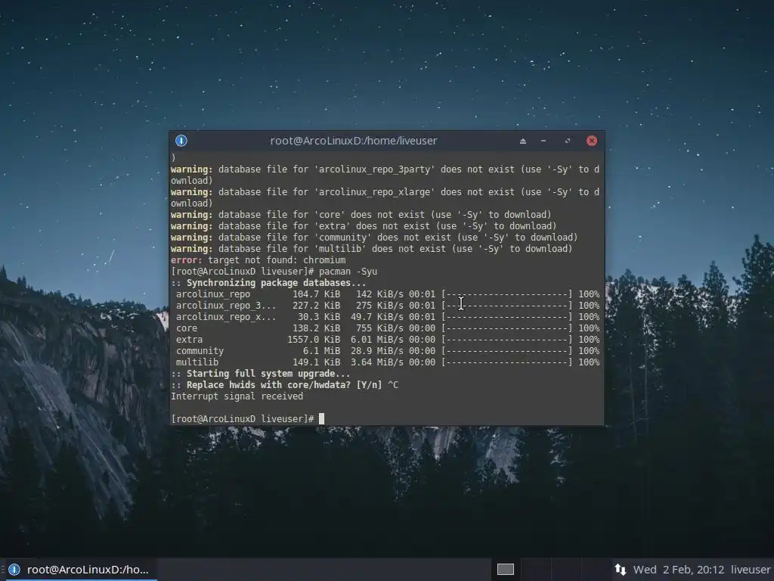Click the 'multilib' 149.1 KiB download row
Image resolution: width=774 pixels, height=581 pixels.
(388, 362)
